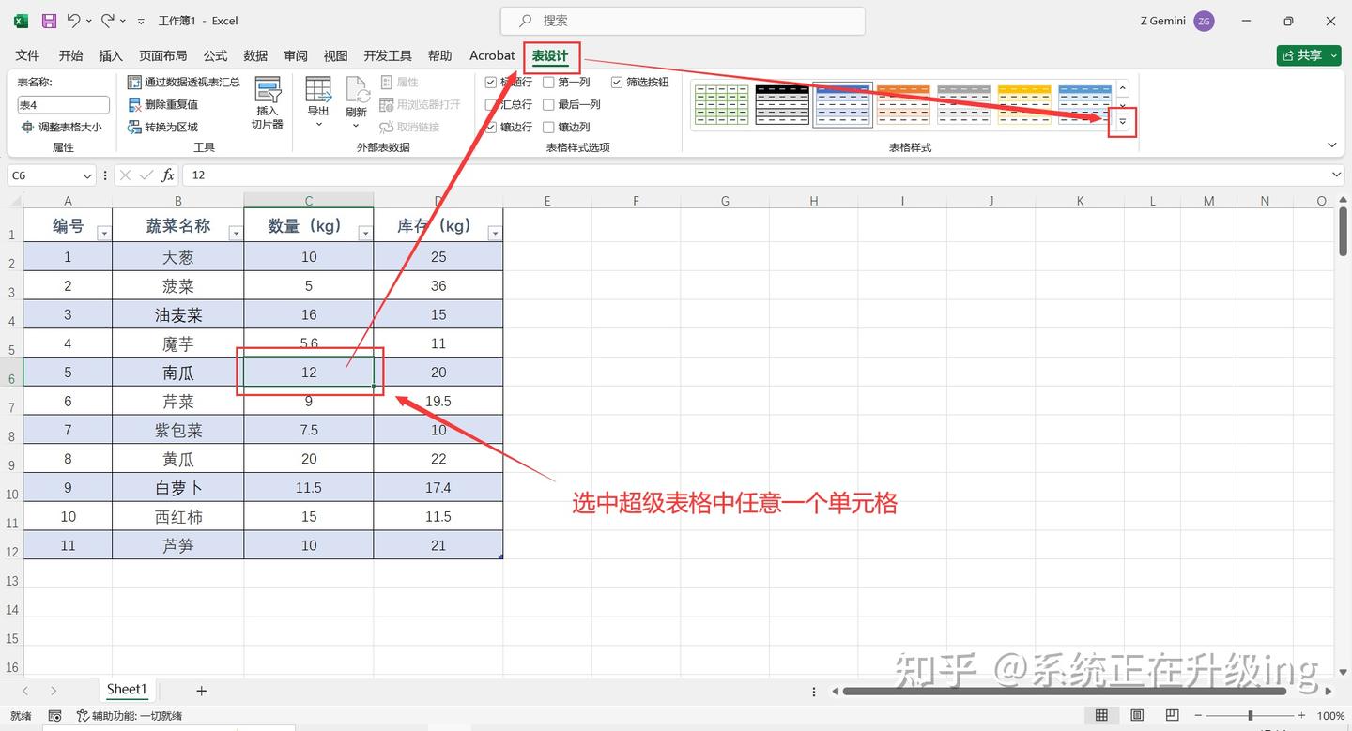Enable the 汇总行 checkbox
The width and height of the screenshot is (1352, 731).
491,104
